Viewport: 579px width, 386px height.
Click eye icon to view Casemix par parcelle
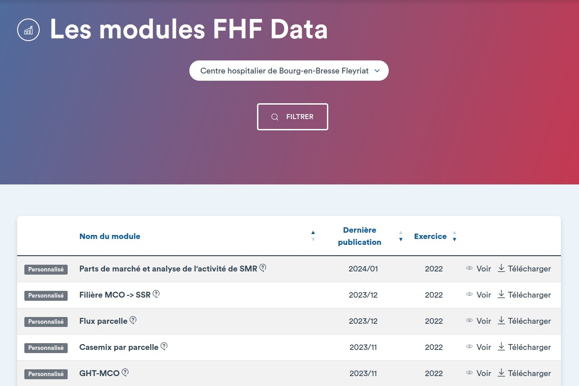coord(469,347)
